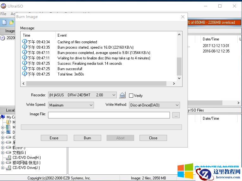Open the Write Speed dropdown
The image size is (242, 181).
pyautogui.click(x=91, y=105)
